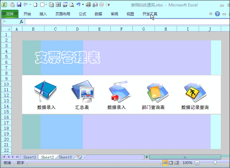The image size is (230, 168).
Task: Click the zoom slider handle
Action: coord(215,162)
